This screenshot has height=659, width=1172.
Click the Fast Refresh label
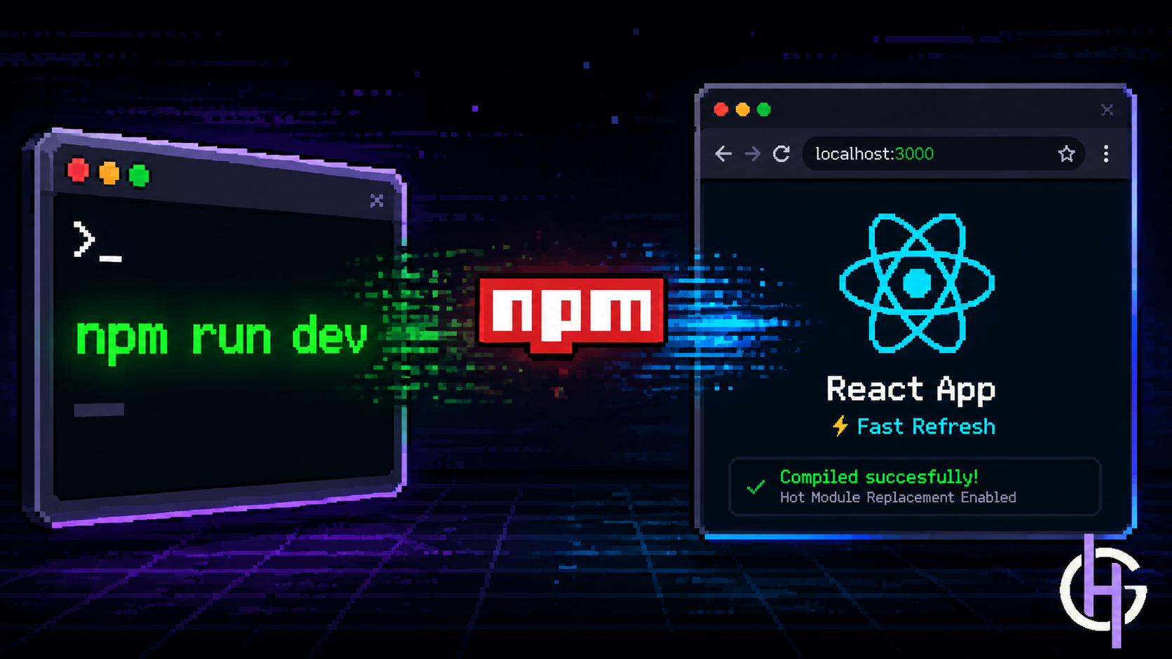click(926, 426)
